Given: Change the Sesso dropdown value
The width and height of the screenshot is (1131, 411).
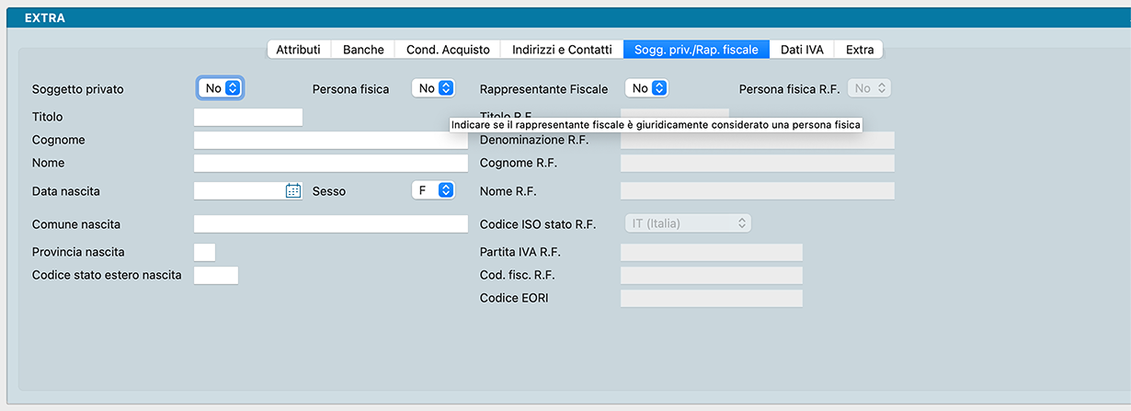Looking at the screenshot, I should (433, 190).
